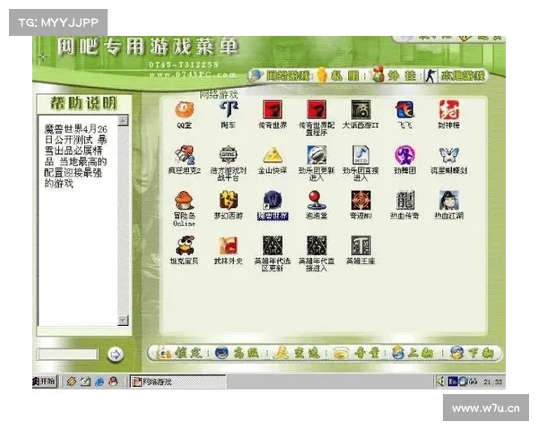Switch to the 网络游戏 category tab
The height and width of the screenshot is (430, 538).
281,76
